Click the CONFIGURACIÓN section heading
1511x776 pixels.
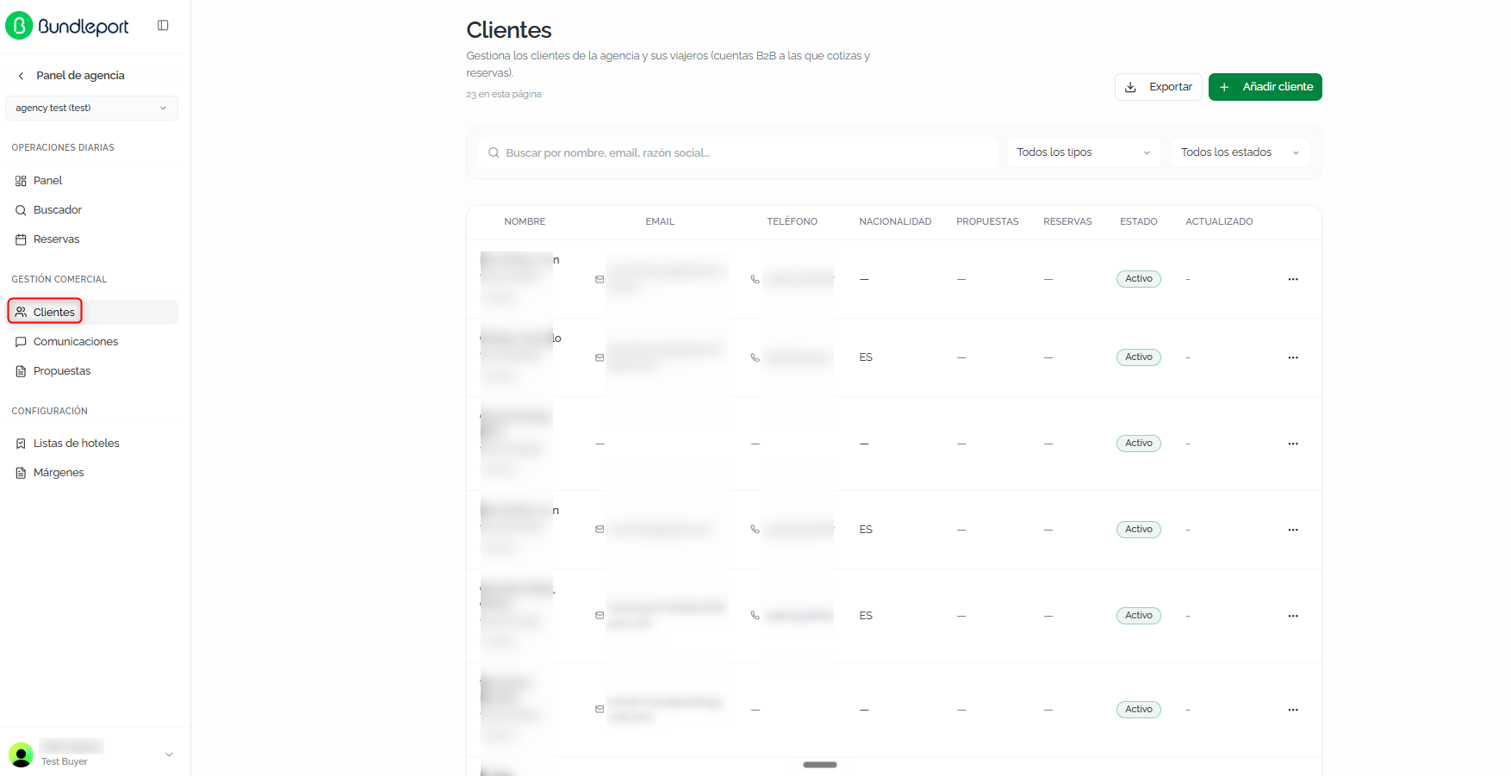pos(49,412)
